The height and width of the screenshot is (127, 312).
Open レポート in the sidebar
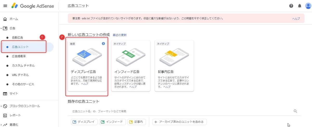[15, 115]
